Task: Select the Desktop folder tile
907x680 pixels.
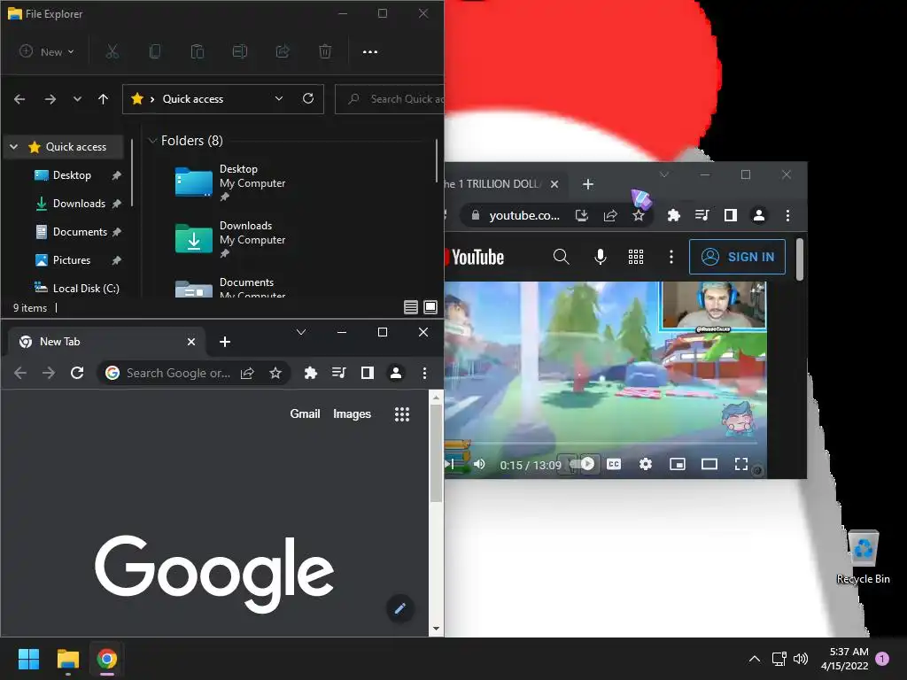Action: click(x=230, y=182)
